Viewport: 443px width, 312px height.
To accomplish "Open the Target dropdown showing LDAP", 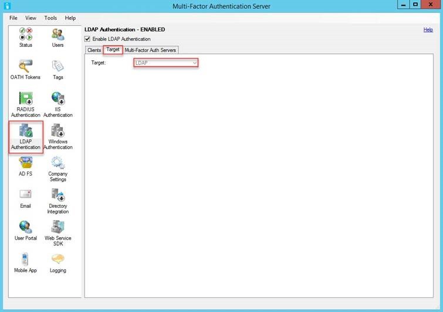I will click(165, 63).
